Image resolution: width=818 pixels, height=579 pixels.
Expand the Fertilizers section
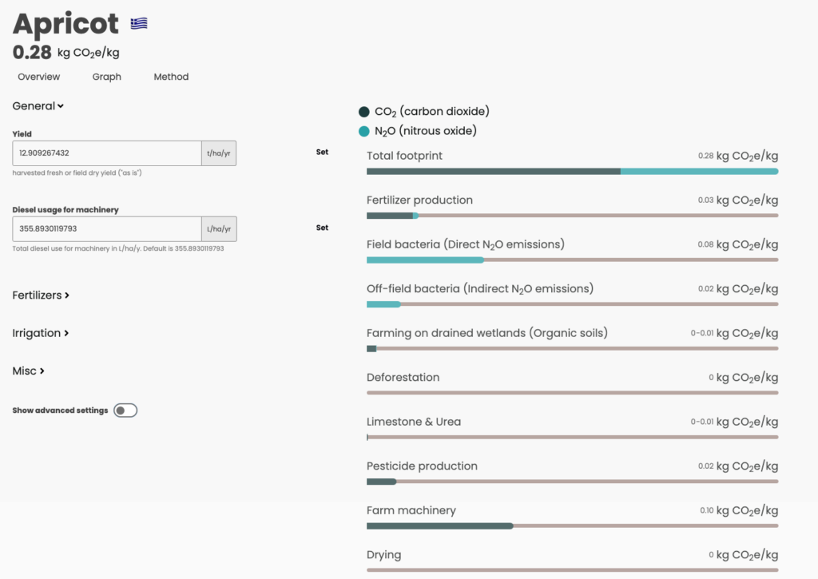pyautogui.click(x=41, y=295)
